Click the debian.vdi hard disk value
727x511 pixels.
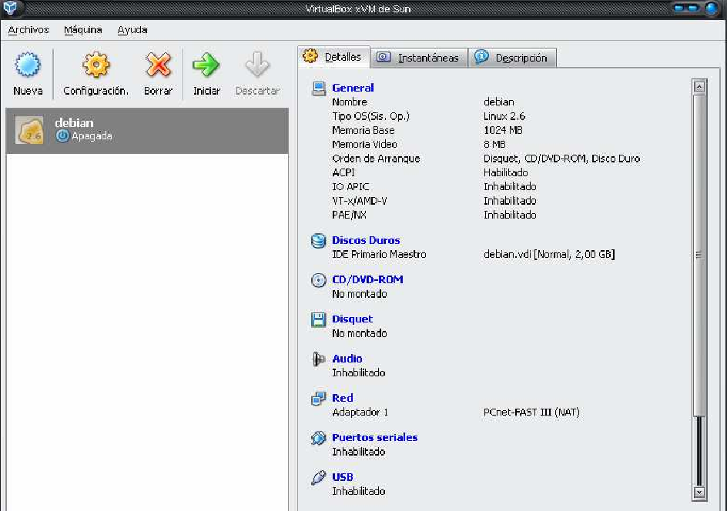pos(549,254)
